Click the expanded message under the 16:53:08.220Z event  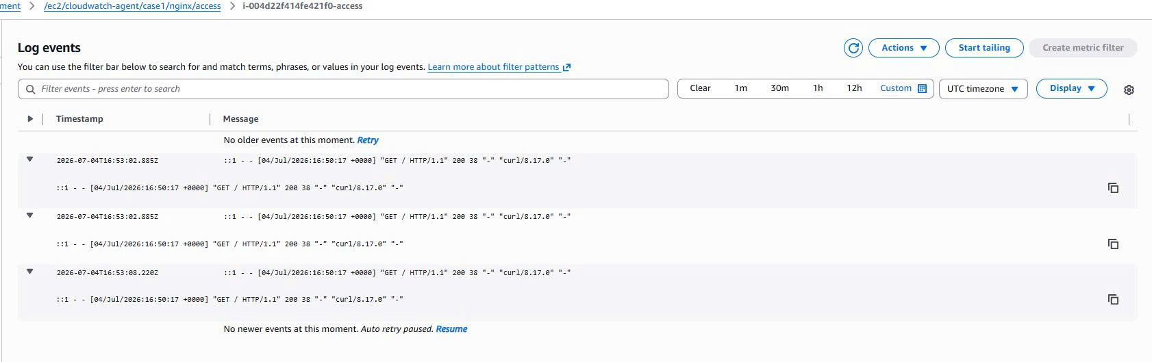point(230,300)
